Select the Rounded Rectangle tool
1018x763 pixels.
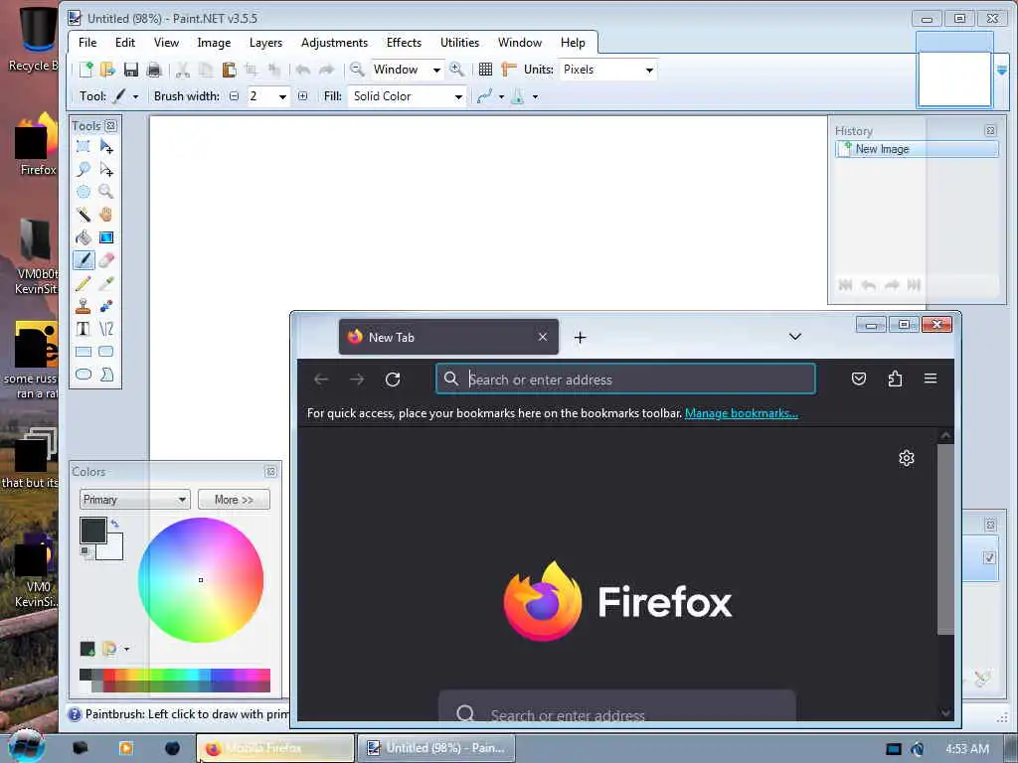click(x=106, y=352)
